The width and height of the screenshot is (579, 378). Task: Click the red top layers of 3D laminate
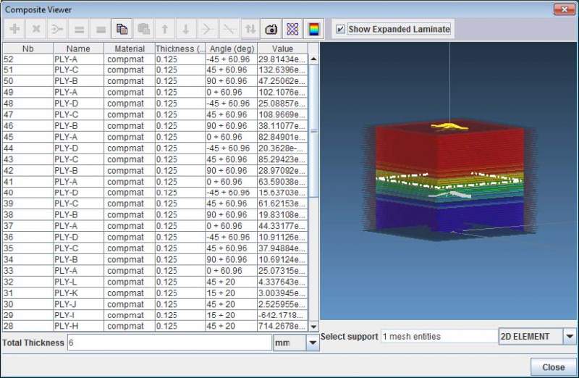[x=449, y=148]
